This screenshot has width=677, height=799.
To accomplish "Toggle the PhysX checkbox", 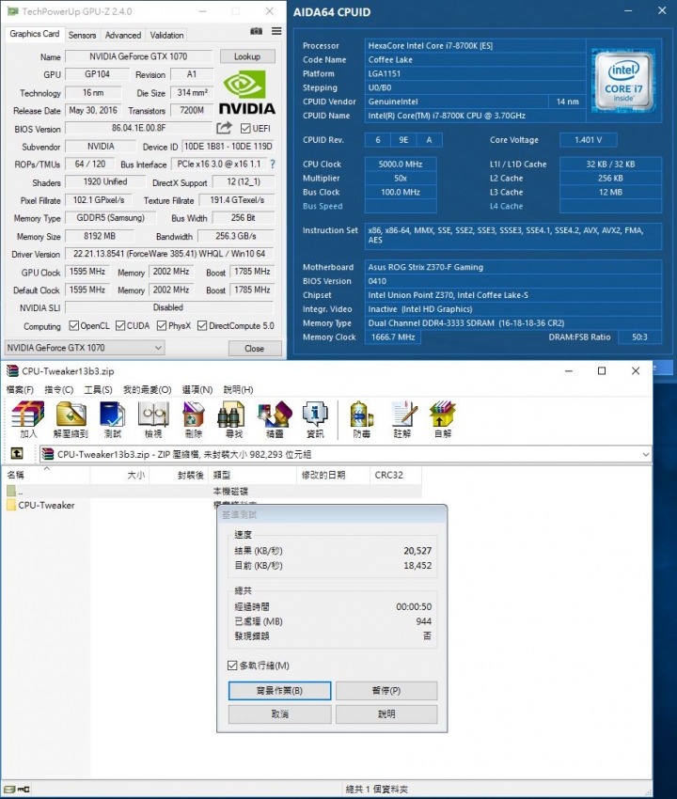I will tap(162, 325).
